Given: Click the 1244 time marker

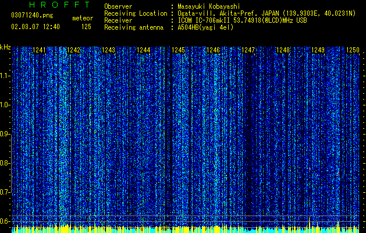Looking at the screenshot, I should (x=143, y=50).
